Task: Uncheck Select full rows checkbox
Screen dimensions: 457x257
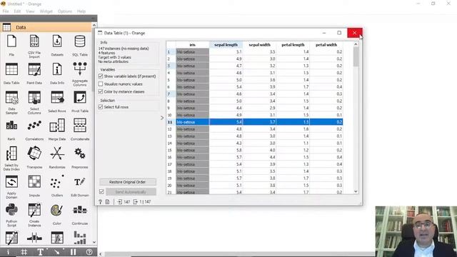Action: tap(101, 107)
